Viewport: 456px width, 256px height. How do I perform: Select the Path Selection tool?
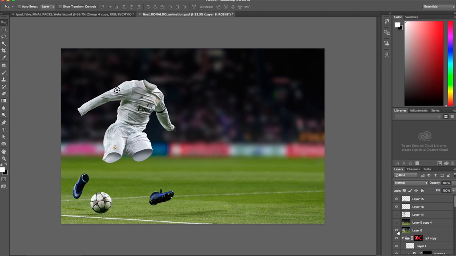point(4,137)
